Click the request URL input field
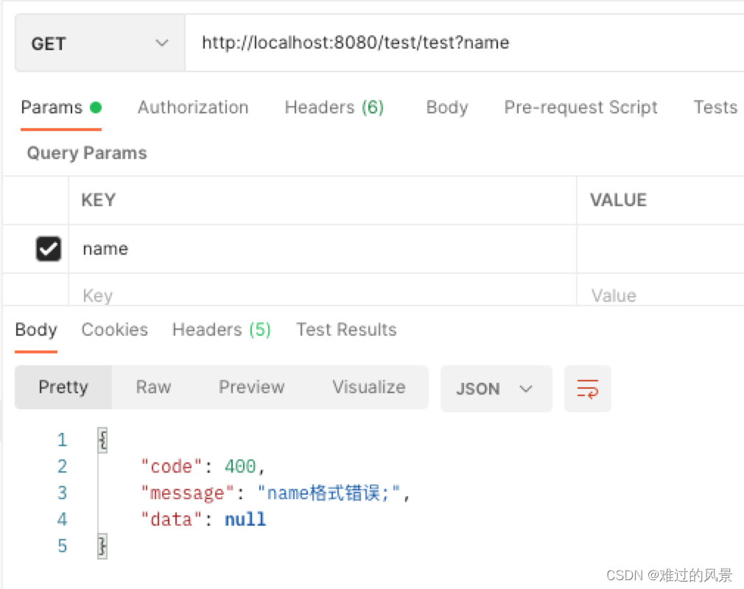 [x=464, y=43]
